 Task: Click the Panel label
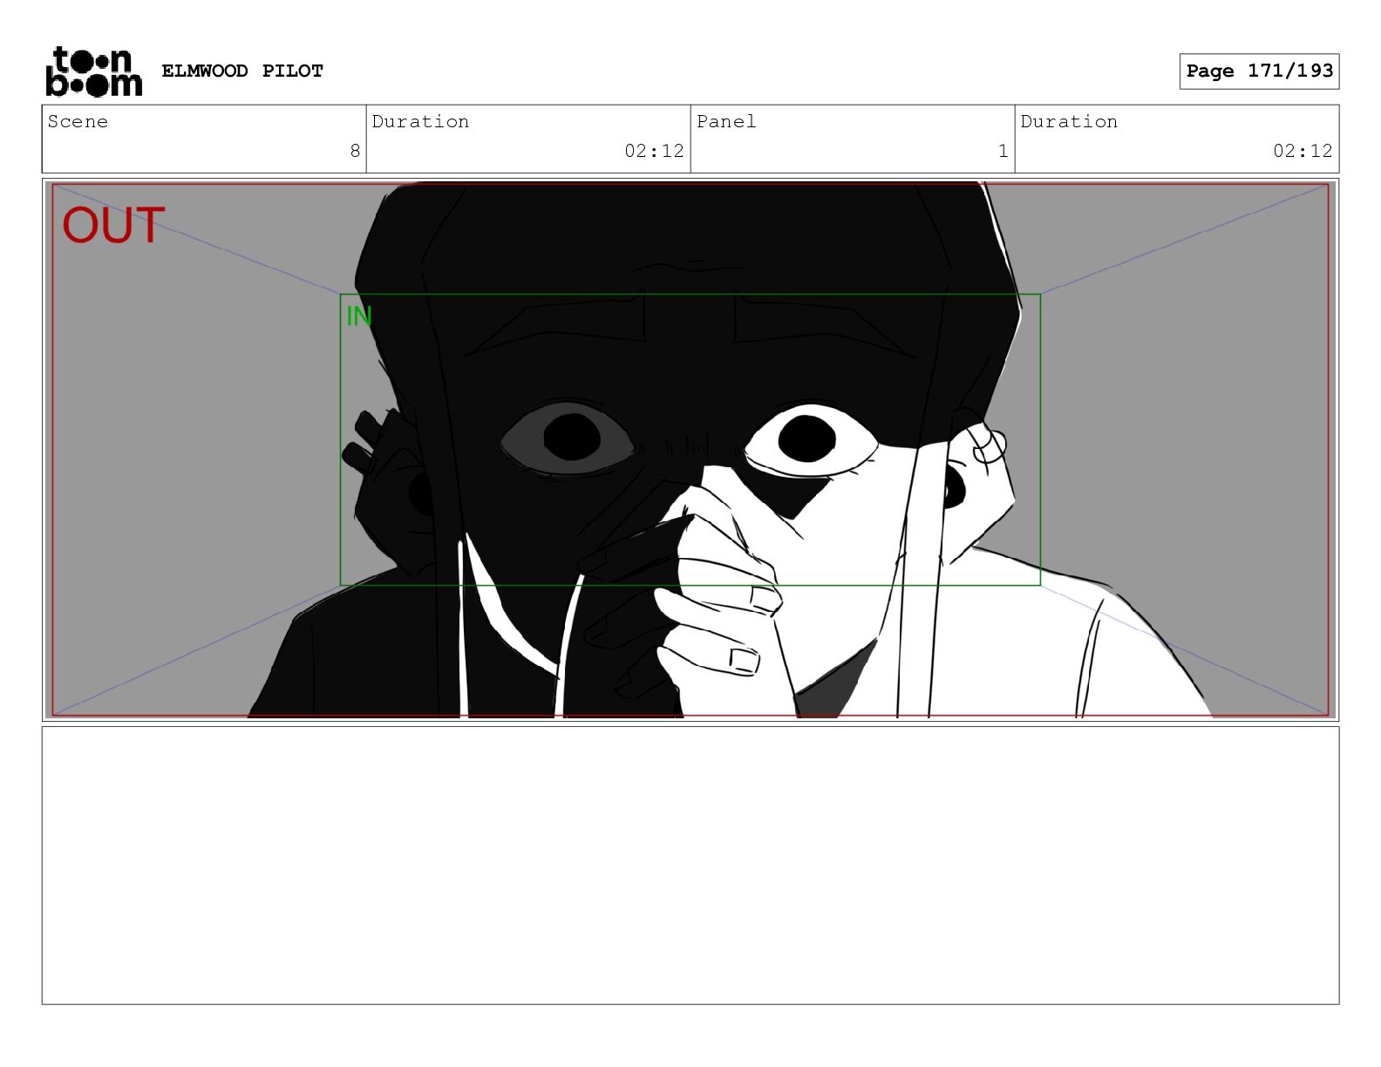tap(726, 121)
